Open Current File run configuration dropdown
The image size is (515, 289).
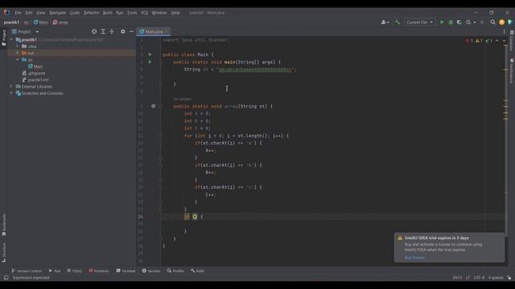419,22
